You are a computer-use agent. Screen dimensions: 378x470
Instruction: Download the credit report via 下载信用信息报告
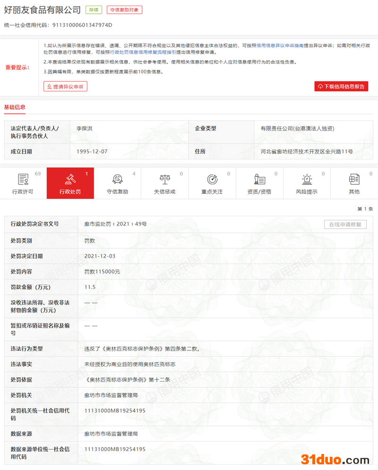tap(341, 87)
